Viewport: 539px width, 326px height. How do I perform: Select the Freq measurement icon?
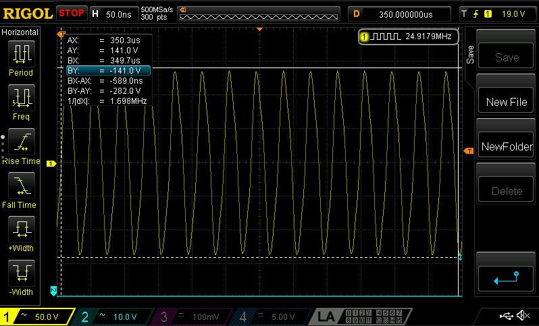tap(22, 98)
